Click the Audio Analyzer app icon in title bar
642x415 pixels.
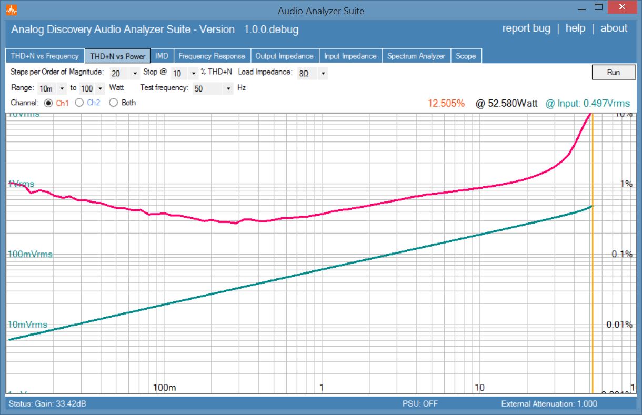pos(12,10)
